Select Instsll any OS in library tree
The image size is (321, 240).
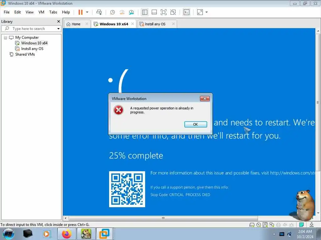[x=32, y=49]
